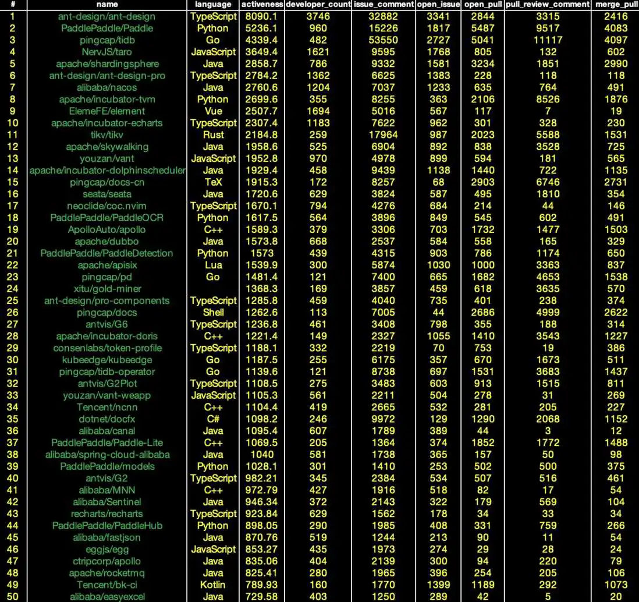Image resolution: width=639 pixels, height=602 pixels.
Task: Click the merge_pull column header
Action: tap(616, 5)
